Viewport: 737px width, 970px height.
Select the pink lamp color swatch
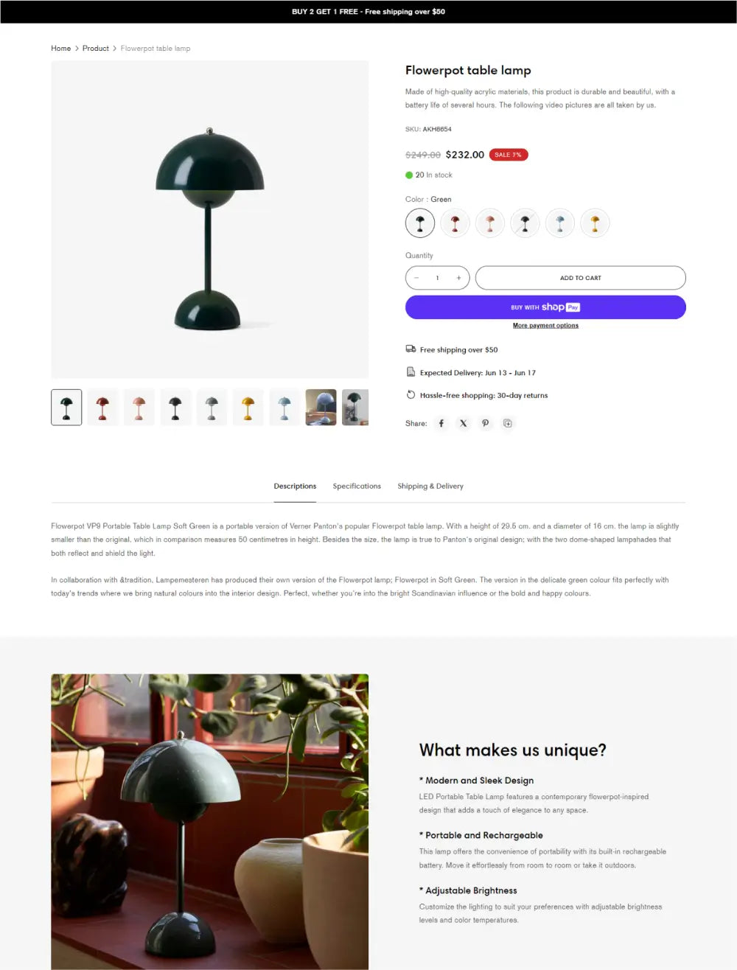tap(490, 223)
